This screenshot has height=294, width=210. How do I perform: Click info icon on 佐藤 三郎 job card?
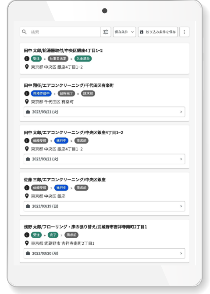pos(27,187)
